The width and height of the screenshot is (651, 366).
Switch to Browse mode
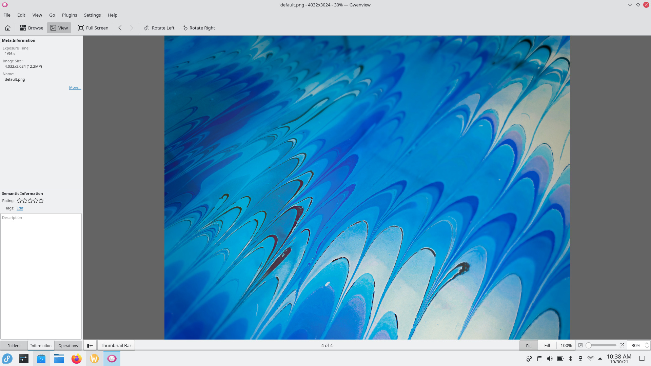(32, 28)
